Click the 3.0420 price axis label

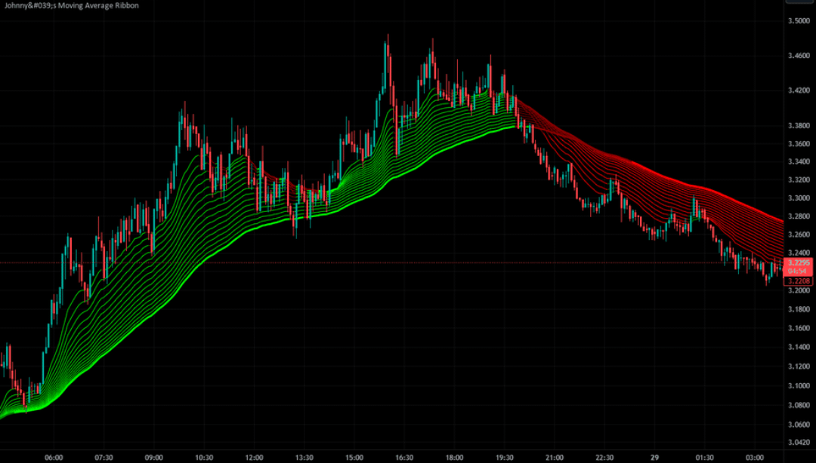(x=799, y=443)
